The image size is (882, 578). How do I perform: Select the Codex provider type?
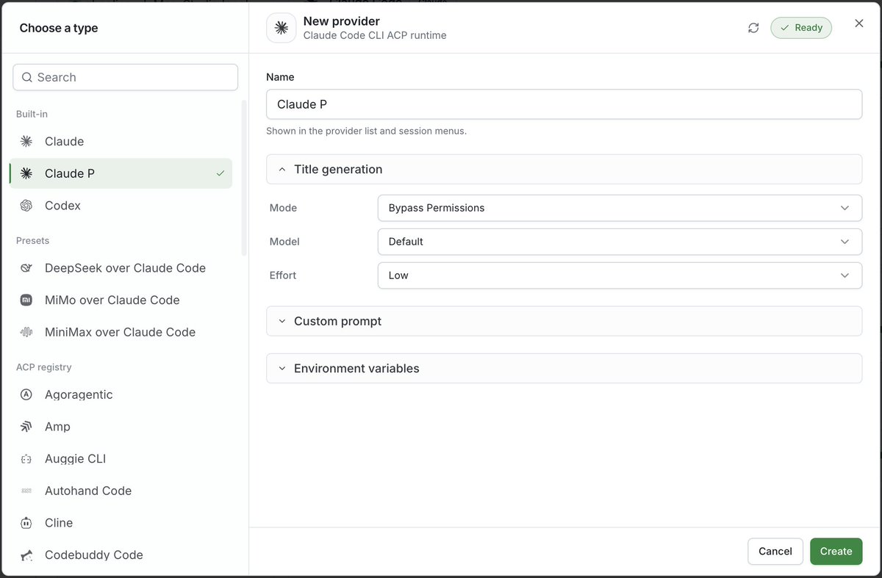click(x=121, y=206)
